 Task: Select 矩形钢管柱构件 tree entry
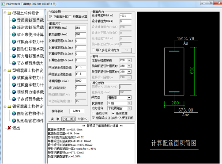tap(30, 121)
